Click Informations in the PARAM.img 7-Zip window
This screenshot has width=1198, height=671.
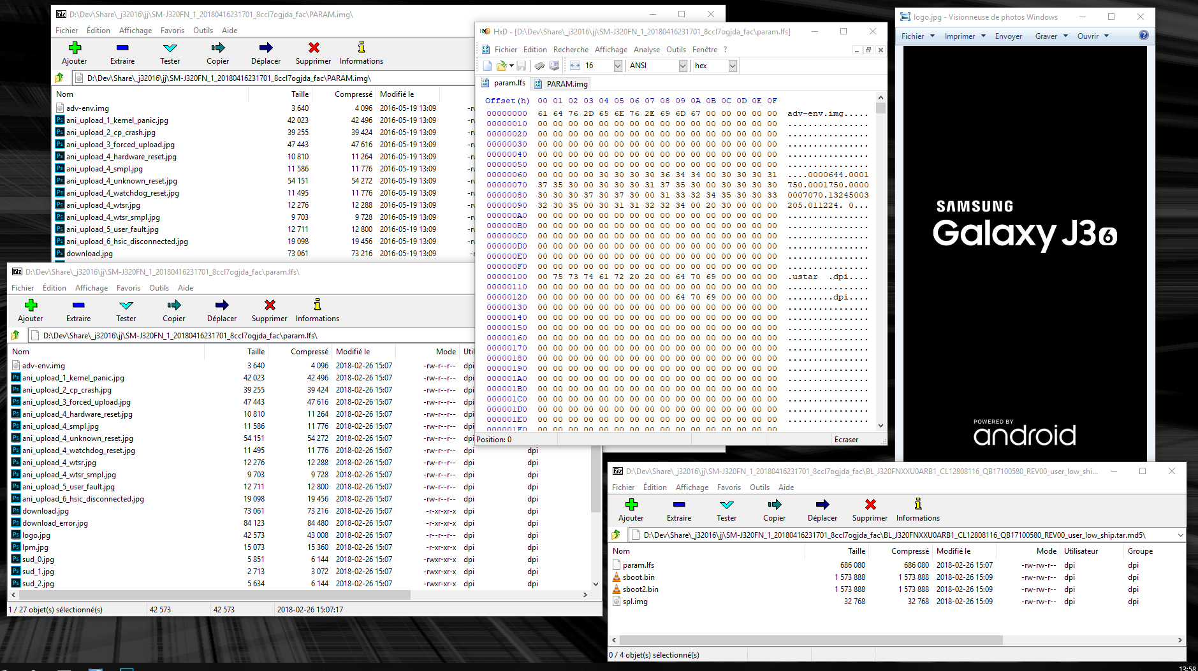click(362, 53)
